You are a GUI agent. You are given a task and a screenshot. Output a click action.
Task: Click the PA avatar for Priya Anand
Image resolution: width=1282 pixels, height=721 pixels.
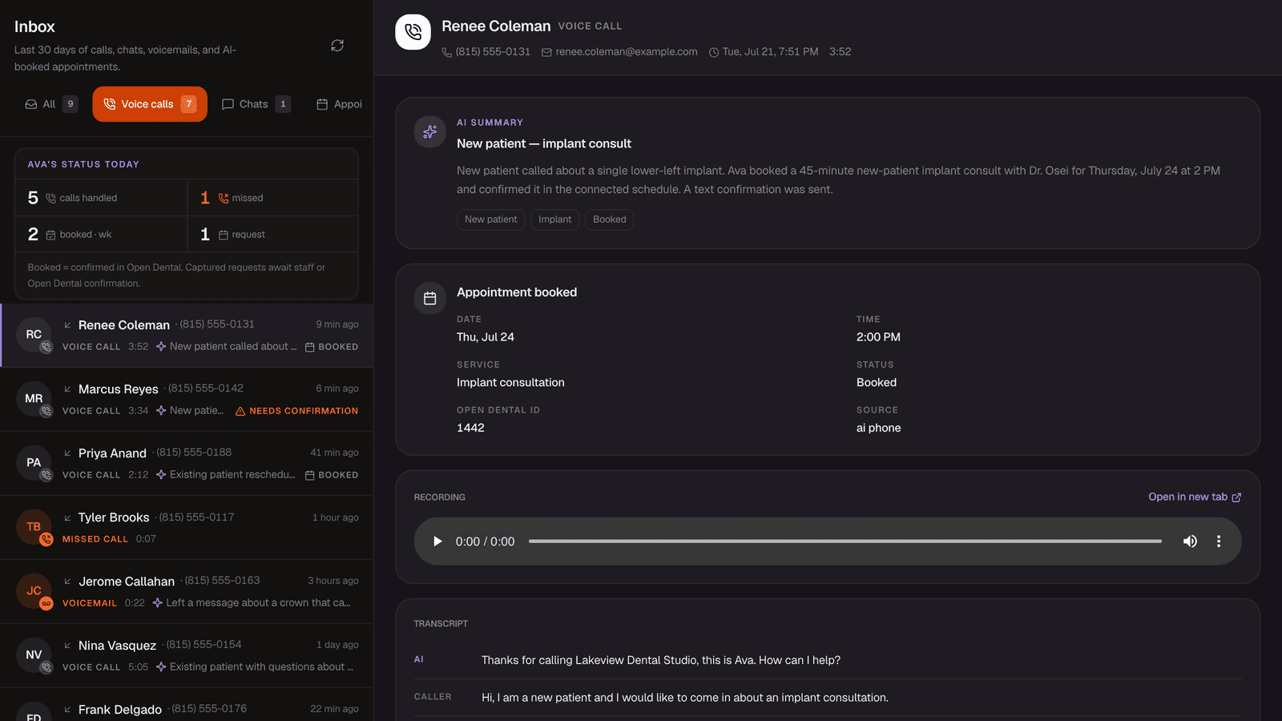pyautogui.click(x=34, y=463)
